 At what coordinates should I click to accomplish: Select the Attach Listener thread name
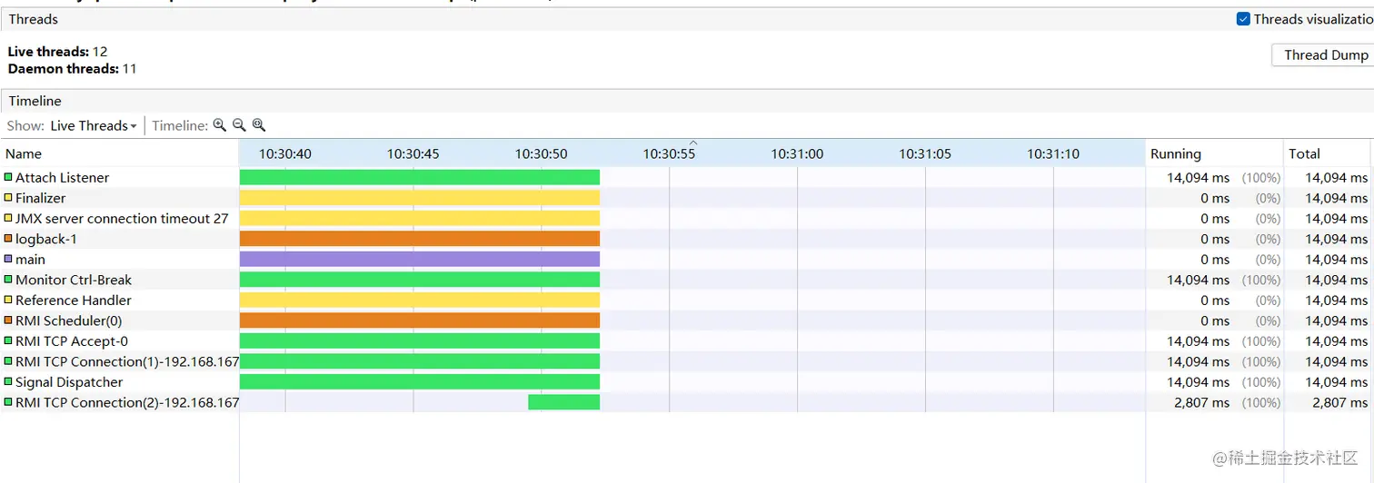[62, 178]
